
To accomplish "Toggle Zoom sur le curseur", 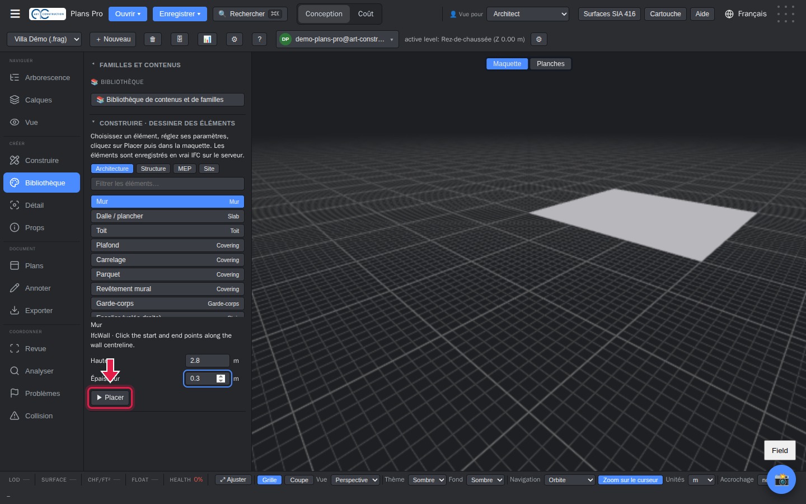I will click(630, 480).
